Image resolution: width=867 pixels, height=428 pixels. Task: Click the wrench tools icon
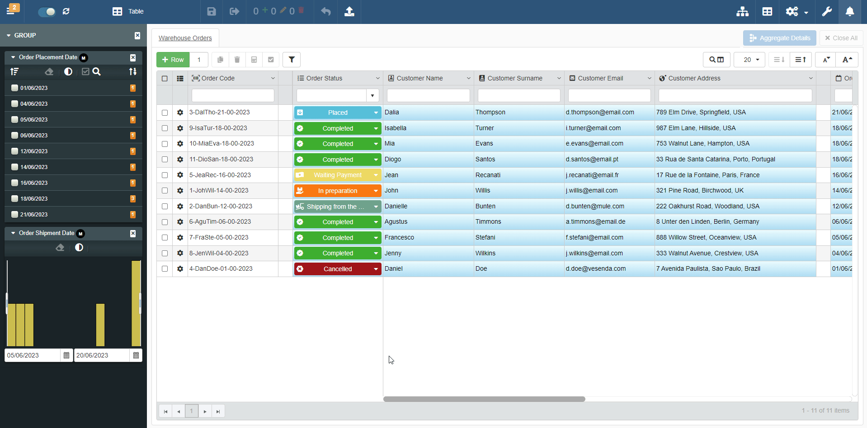(827, 12)
